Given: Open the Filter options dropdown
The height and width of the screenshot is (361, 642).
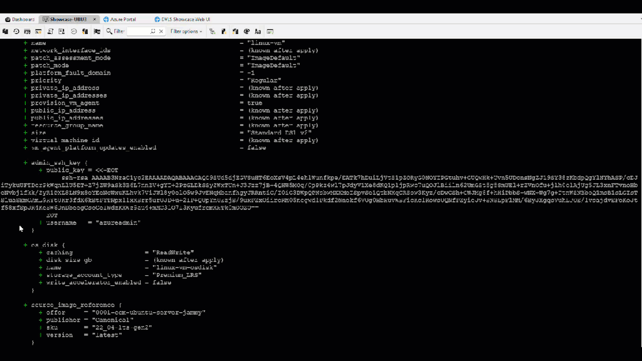Looking at the screenshot, I should (x=185, y=31).
